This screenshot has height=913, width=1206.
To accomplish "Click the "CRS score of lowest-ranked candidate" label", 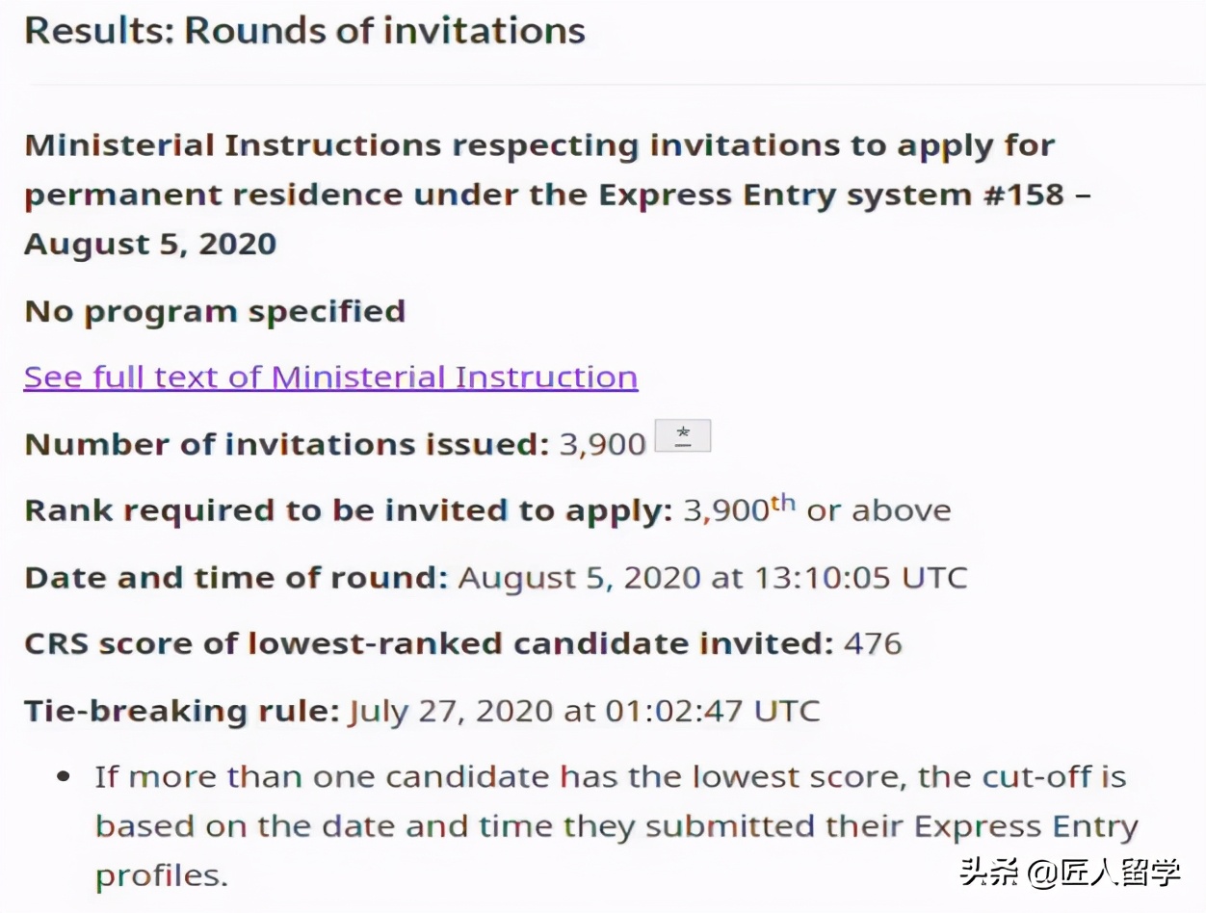I will point(429,643).
